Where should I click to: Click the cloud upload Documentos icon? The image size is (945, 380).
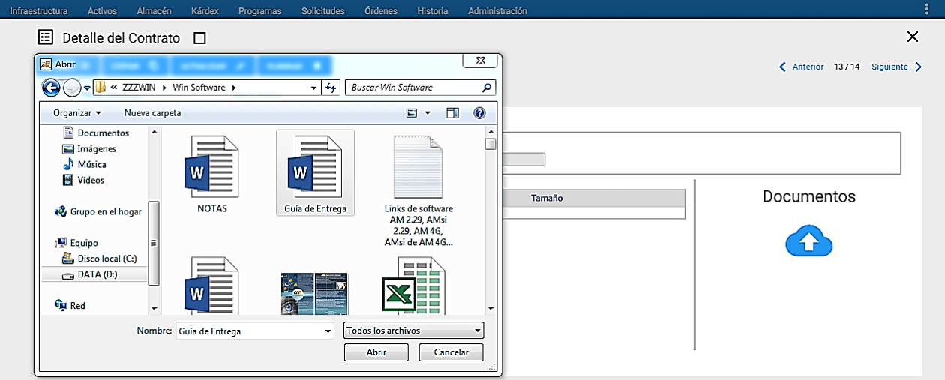(809, 241)
